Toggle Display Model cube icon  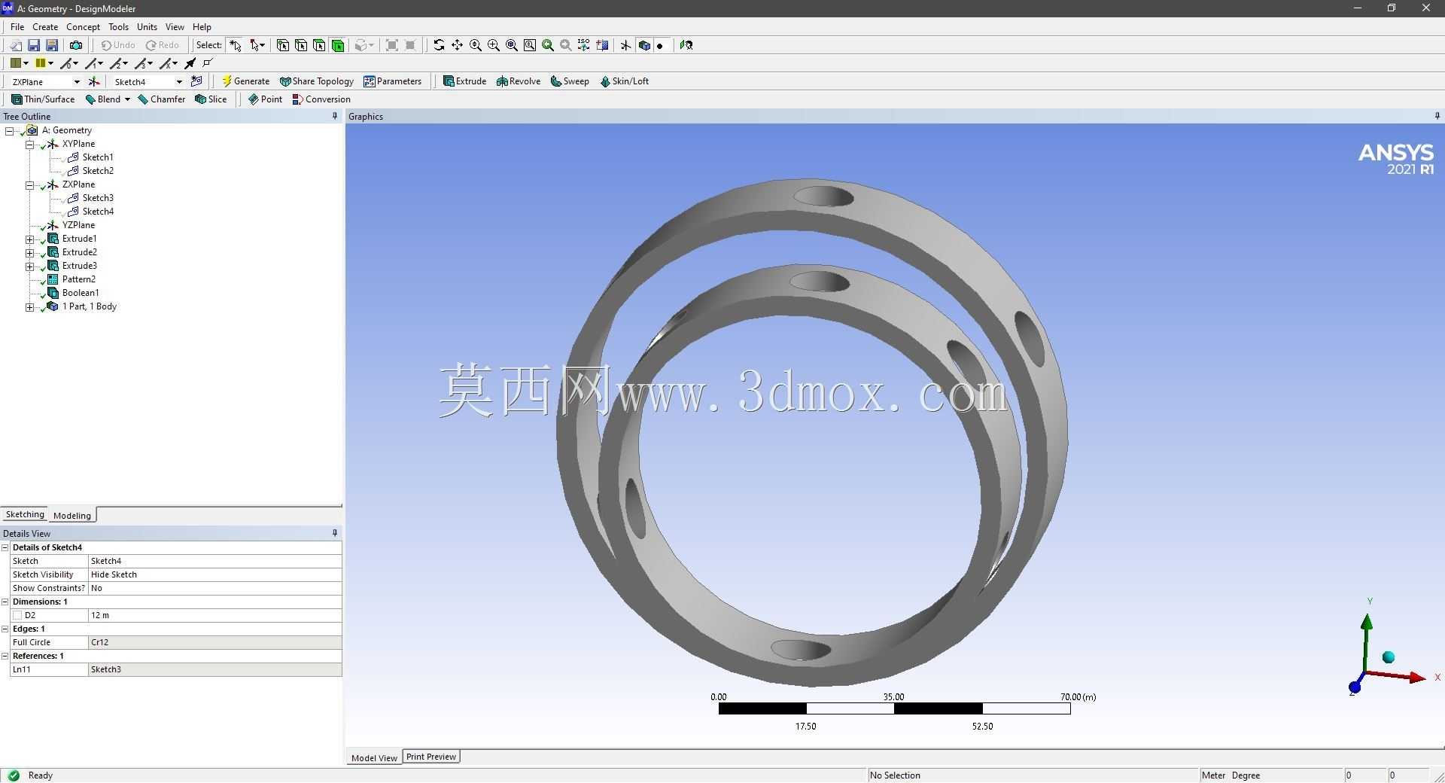[x=644, y=45]
